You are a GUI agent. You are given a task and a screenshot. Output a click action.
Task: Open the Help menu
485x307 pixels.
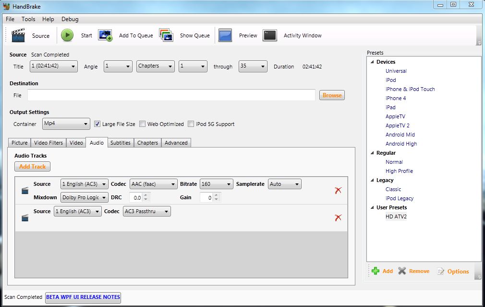[48, 19]
